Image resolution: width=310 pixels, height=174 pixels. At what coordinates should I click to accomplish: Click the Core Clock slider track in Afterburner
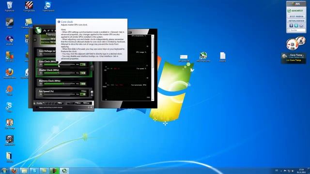59,64
